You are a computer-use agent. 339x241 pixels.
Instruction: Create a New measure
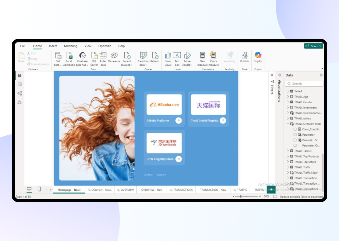202,59
